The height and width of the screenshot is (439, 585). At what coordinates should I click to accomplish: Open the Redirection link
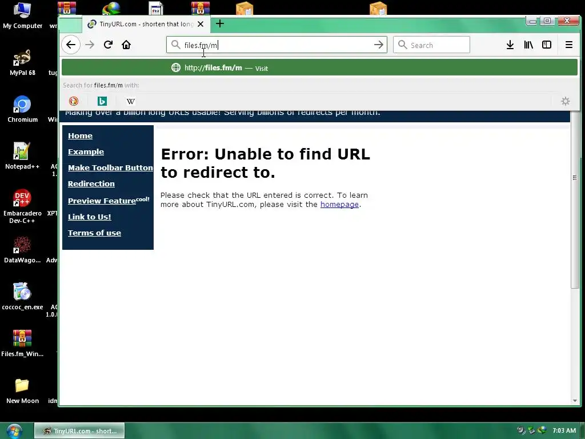[91, 184]
